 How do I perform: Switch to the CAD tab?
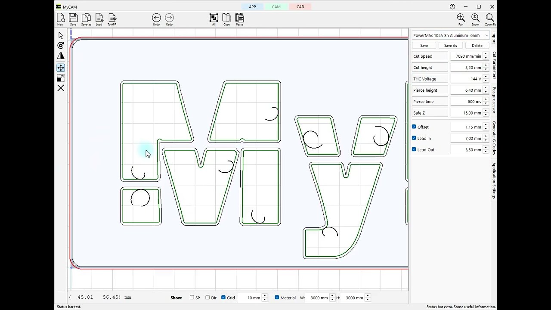pos(300,6)
